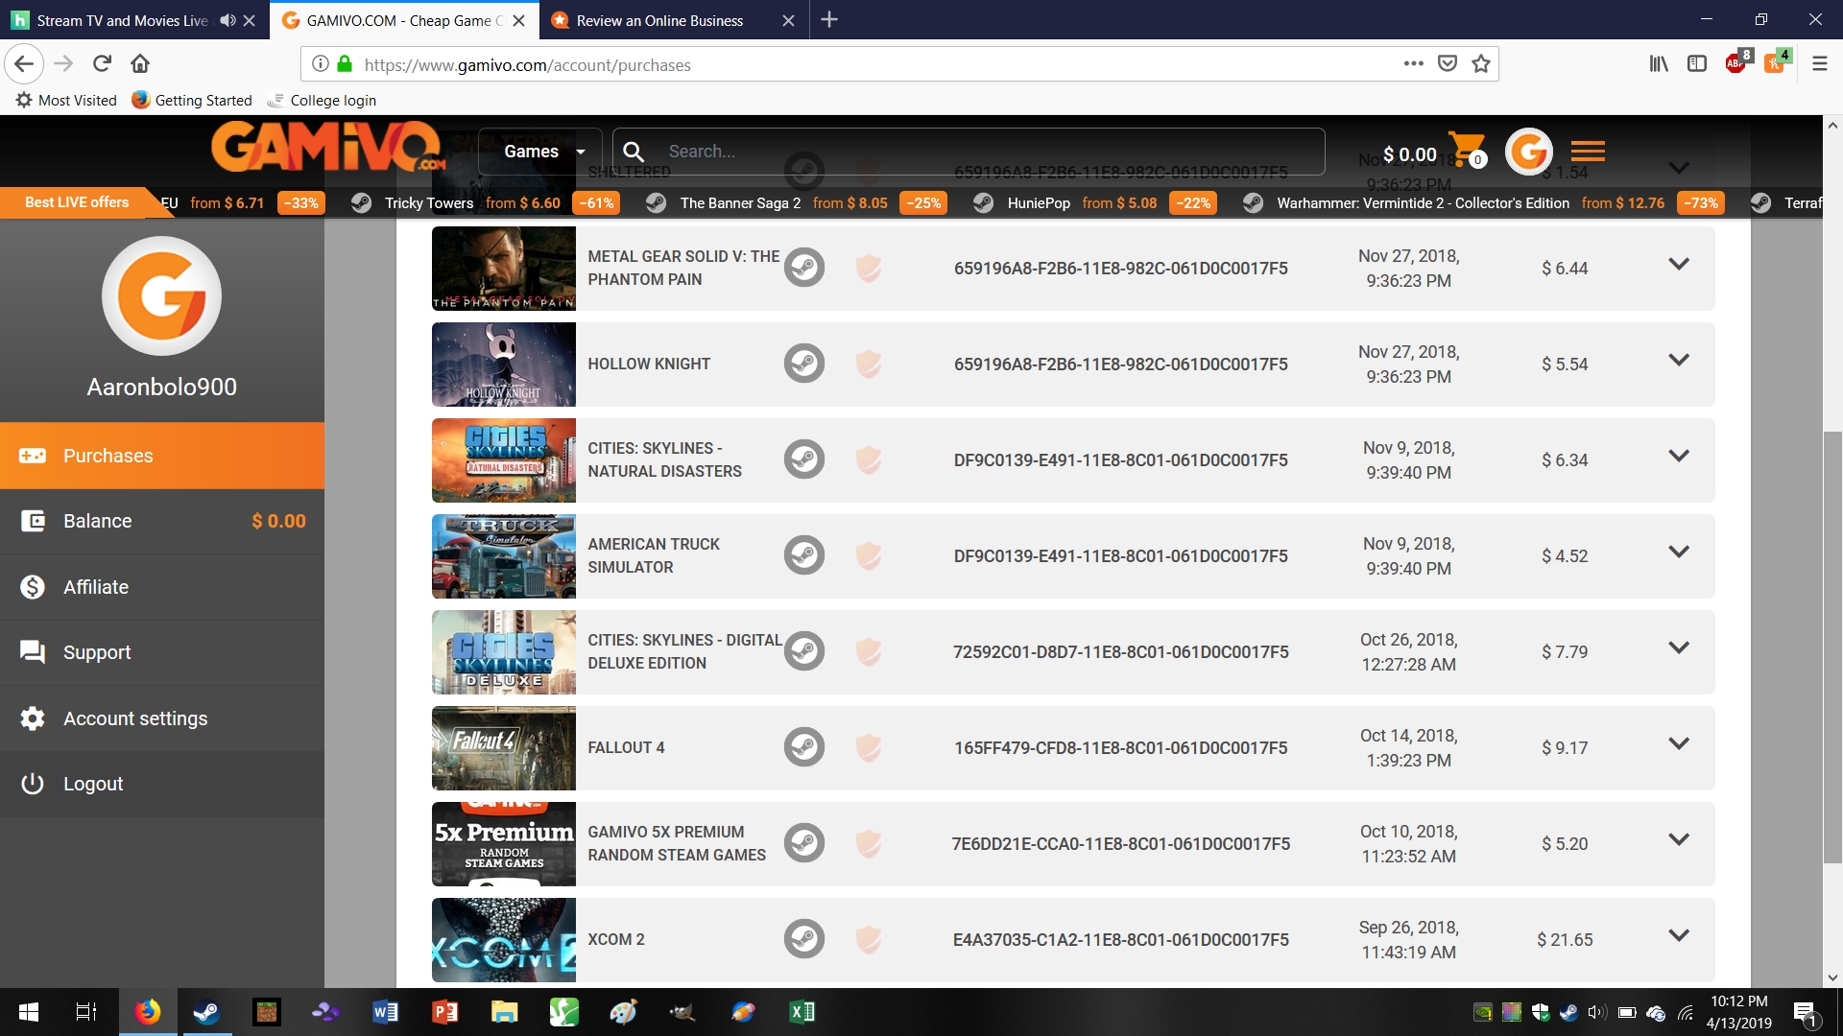
Task: Open the hamburger menu in header
Action: tap(1588, 152)
